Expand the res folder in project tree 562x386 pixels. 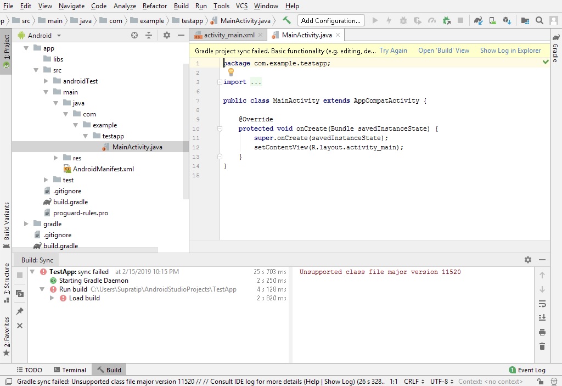point(56,158)
